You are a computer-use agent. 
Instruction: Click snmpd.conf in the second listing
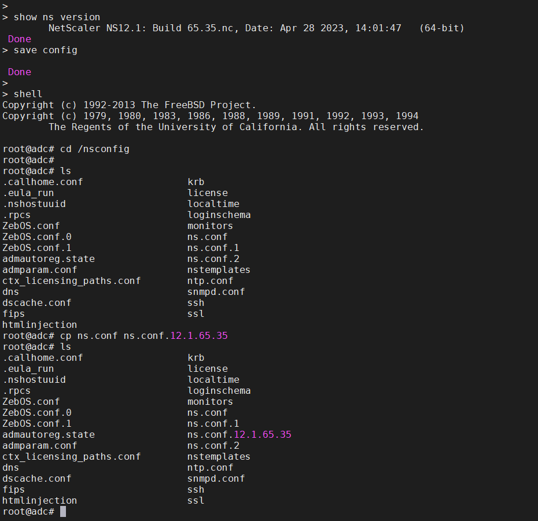pos(216,478)
